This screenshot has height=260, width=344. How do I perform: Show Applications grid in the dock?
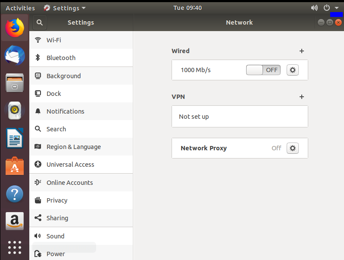click(15, 247)
